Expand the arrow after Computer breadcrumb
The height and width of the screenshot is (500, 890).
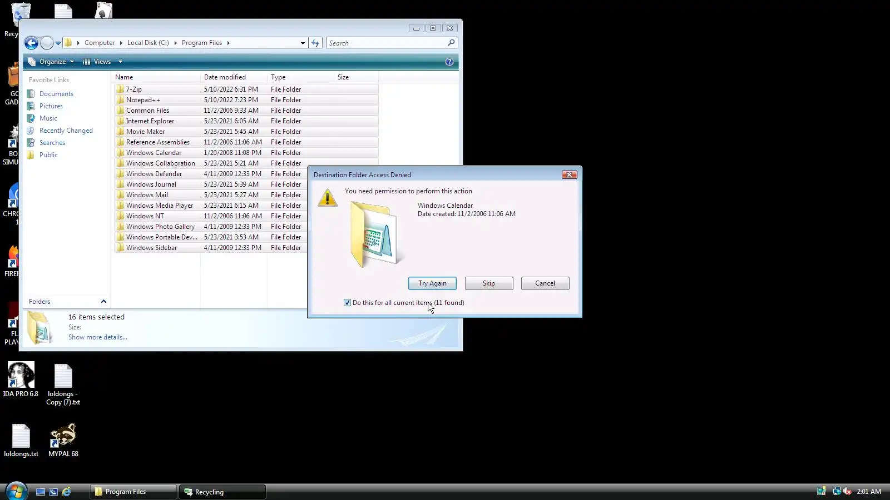(x=121, y=43)
